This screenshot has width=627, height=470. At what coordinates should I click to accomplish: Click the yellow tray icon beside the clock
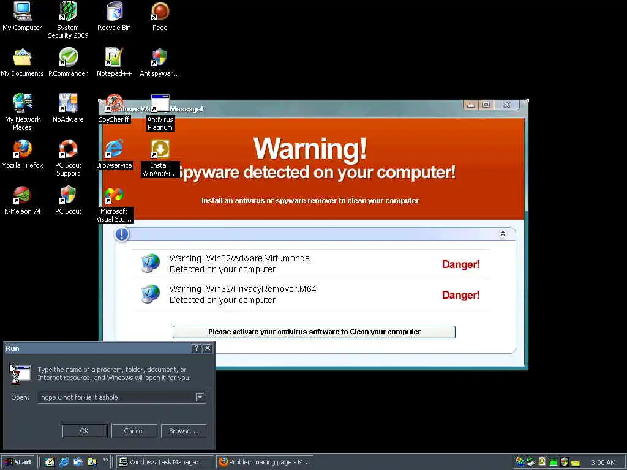pyautogui.click(x=576, y=463)
